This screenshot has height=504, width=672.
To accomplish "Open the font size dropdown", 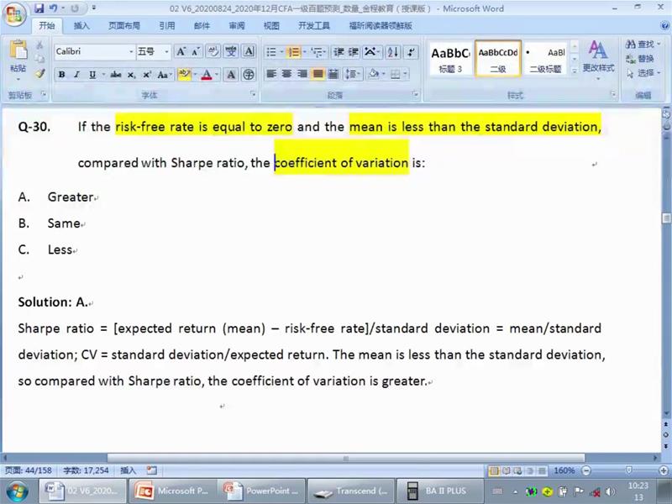I will (166, 52).
